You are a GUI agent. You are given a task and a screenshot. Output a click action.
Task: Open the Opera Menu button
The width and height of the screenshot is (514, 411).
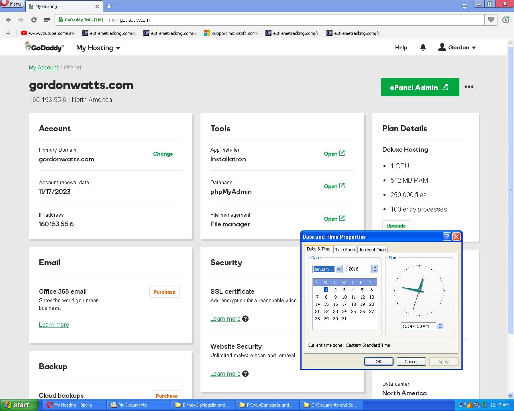12,4
